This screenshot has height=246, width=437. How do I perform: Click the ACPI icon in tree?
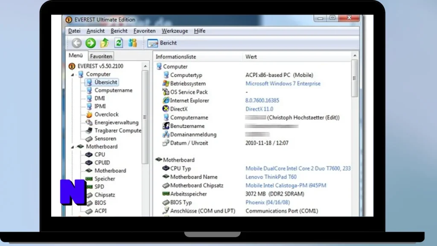pyautogui.click(x=90, y=211)
